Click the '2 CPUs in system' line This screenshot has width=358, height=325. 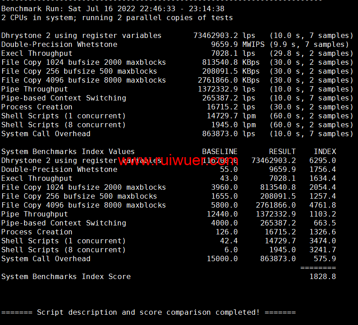[117, 18]
